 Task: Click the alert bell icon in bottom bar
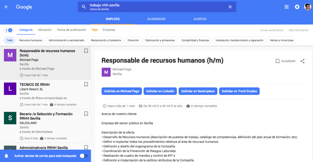[x=7, y=156]
